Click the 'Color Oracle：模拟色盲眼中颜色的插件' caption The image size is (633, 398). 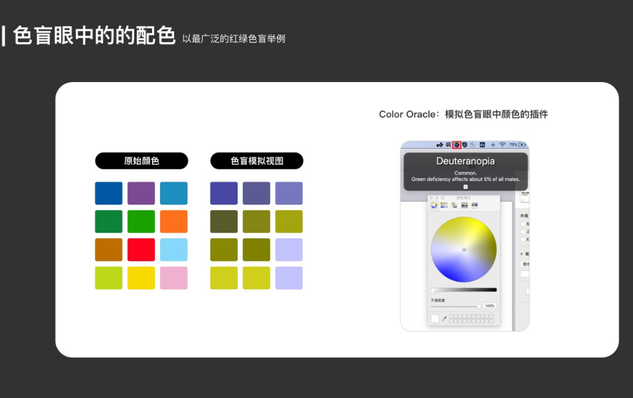(463, 114)
